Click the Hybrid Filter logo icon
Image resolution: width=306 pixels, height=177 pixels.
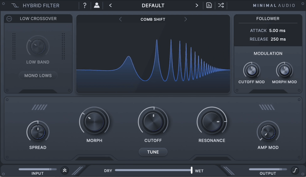tap(15, 6)
